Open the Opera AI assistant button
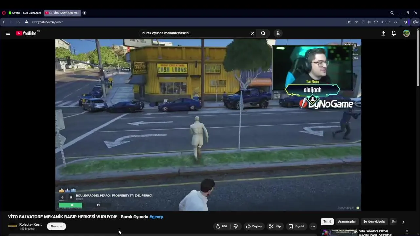Screen dimensions: 420x236 pos(415,22)
